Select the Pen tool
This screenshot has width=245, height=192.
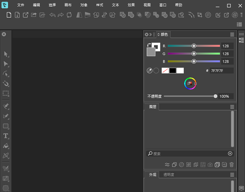[6, 106]
